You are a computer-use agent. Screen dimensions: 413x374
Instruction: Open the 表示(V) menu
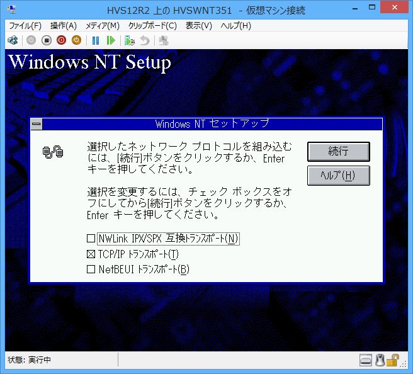[198, 26]
